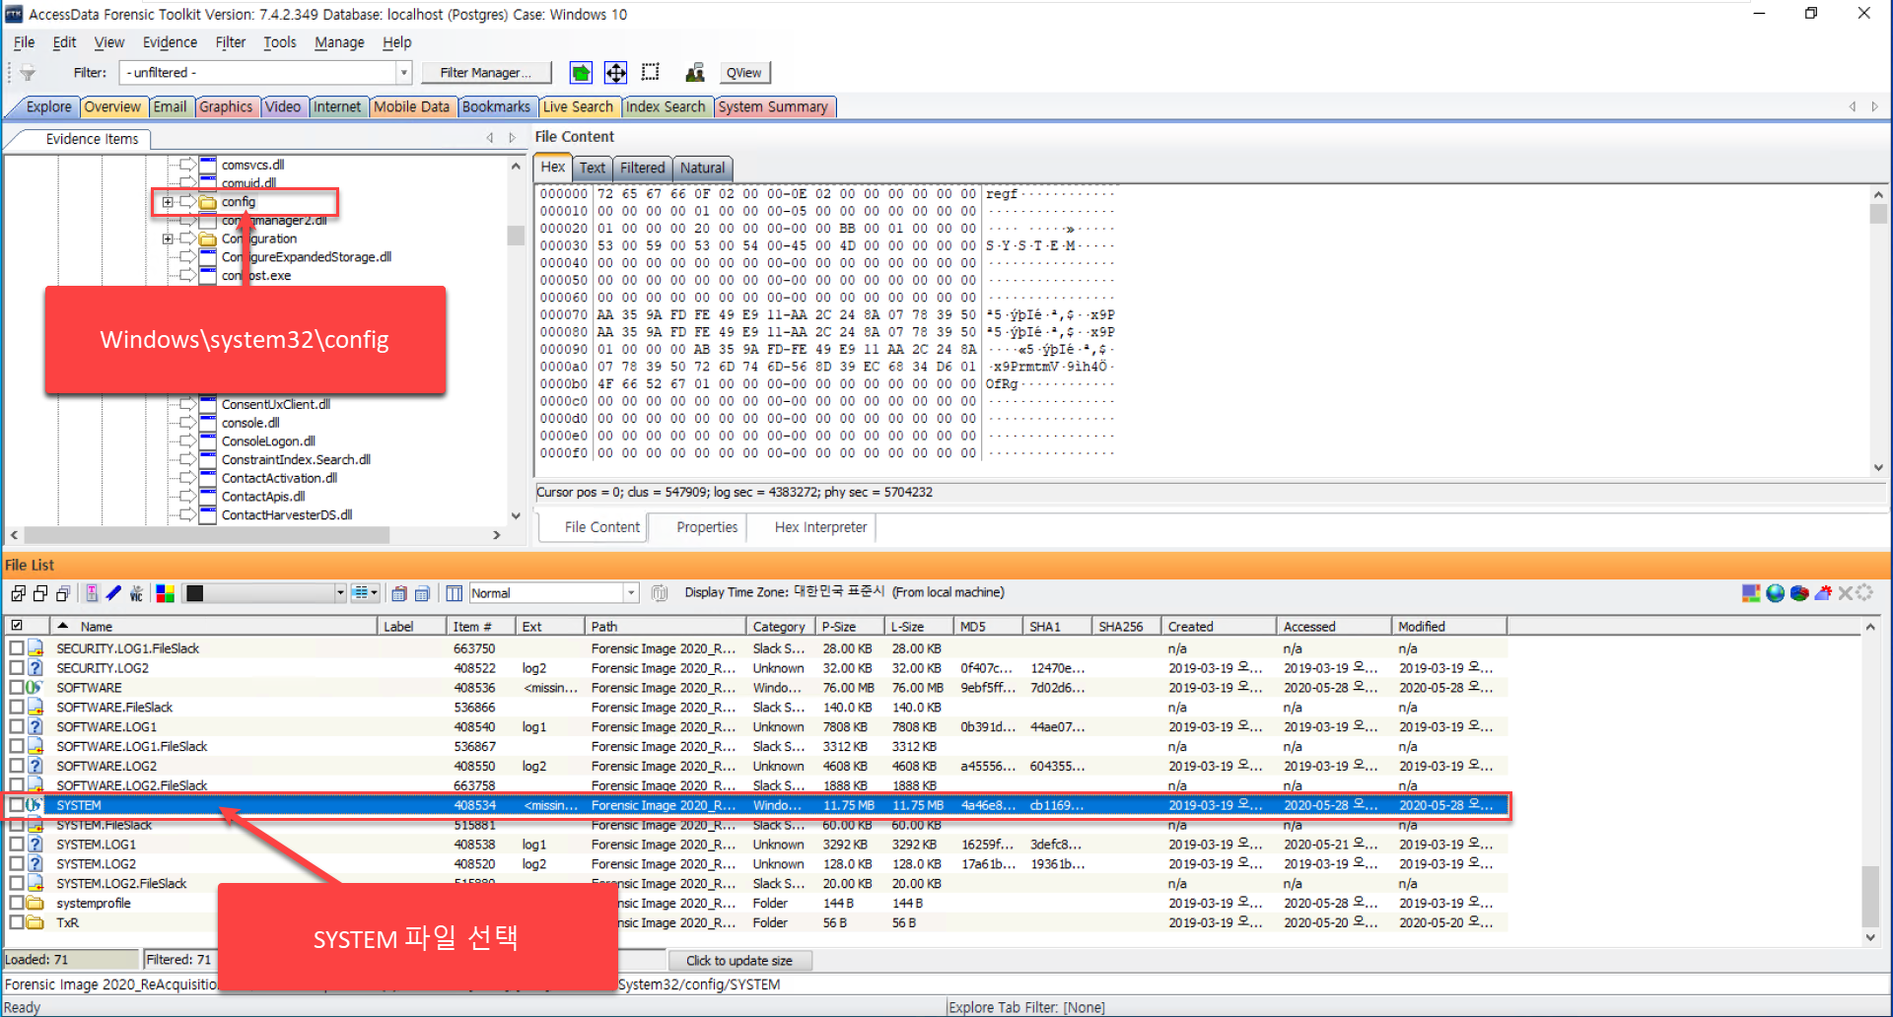Viewport: 1893px width, 1017px height.
Task: Tick the checkbox for SYSTEM.LOG1 row
Action: [17, 845]
